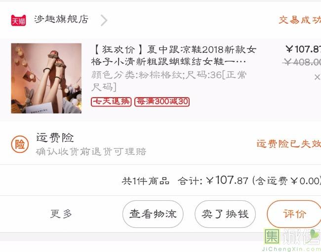This screenshot has height=252, width=321.
Task: Tap the red Tmall 天猫 logo icon
Action: tap(18, 20)
